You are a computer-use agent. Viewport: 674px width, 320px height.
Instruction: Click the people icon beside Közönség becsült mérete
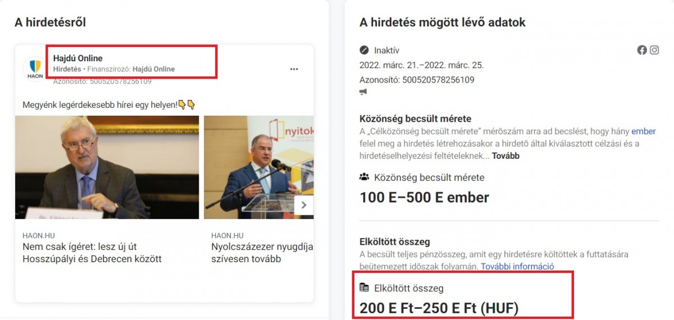click(365, 177)
